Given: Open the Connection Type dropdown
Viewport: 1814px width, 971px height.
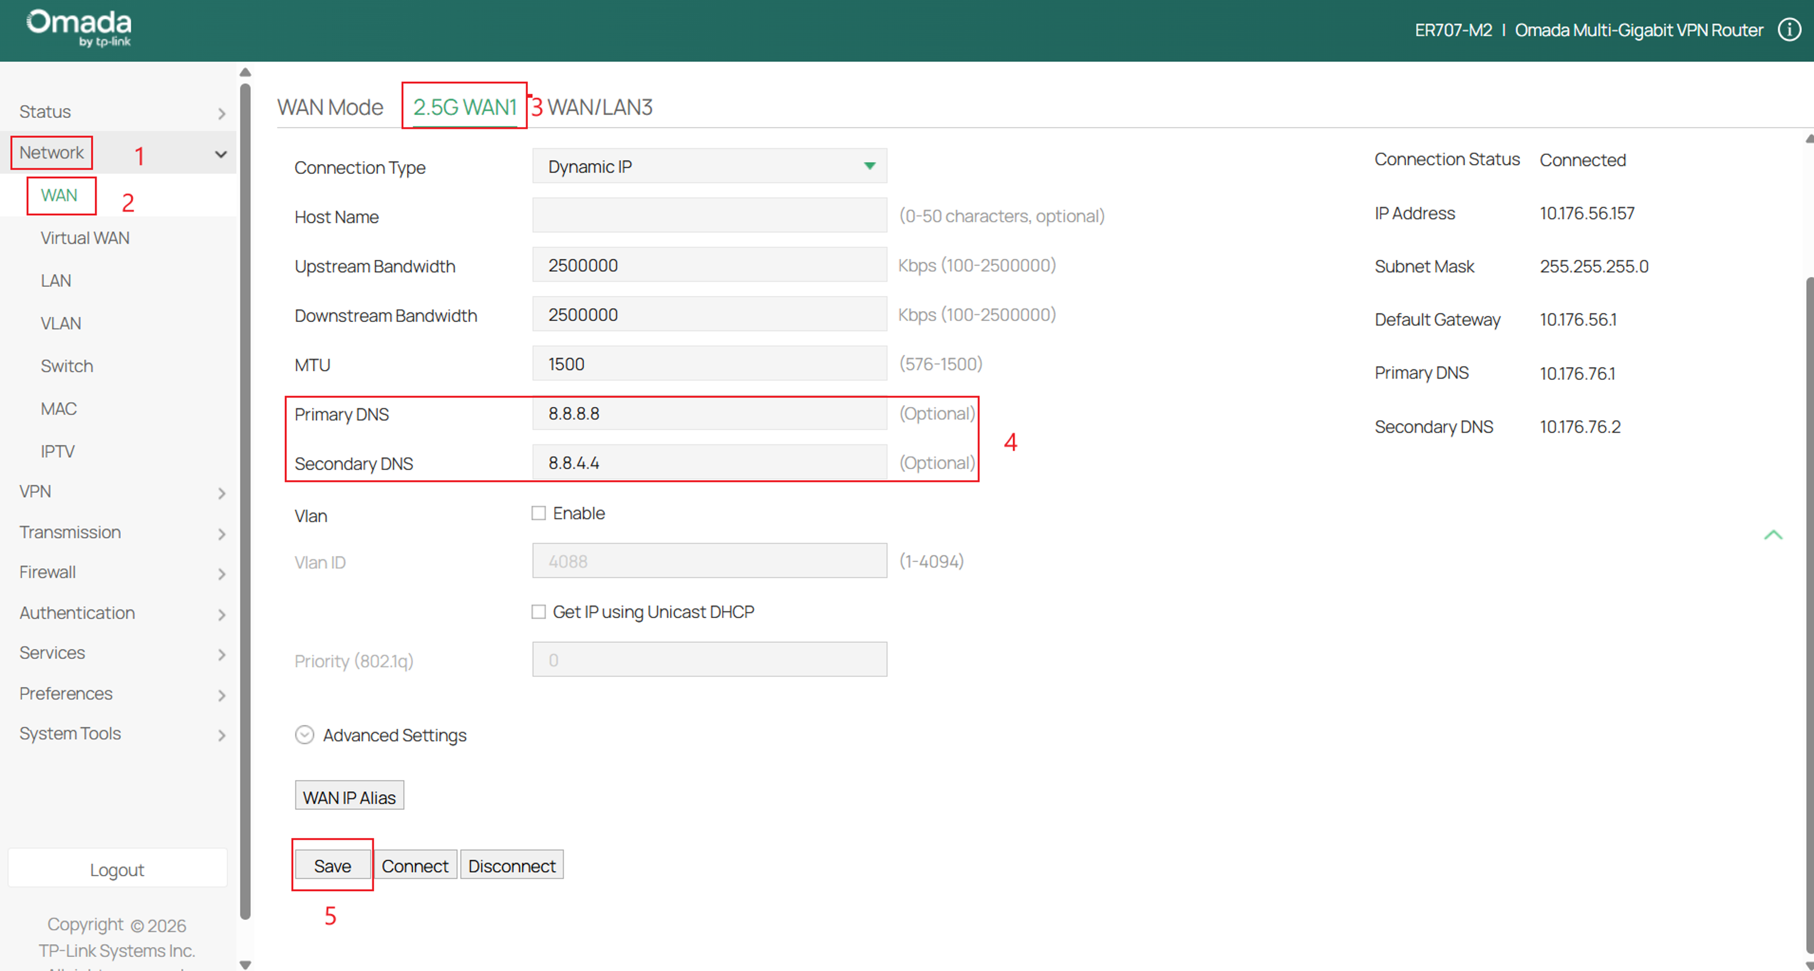Looking at the screenshot, I should (x=709, y=166).
